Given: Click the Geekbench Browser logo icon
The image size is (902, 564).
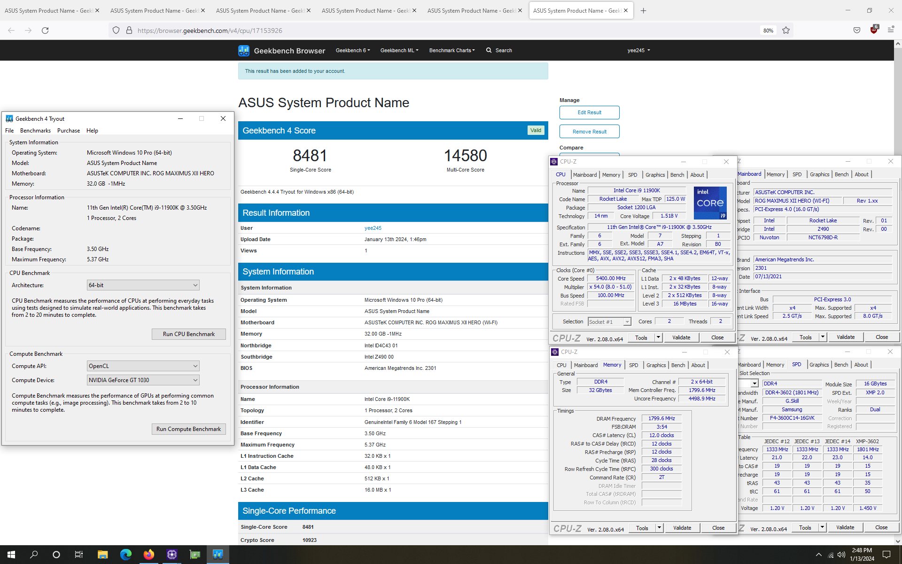Looking at the screenshot, I should 244,50.
